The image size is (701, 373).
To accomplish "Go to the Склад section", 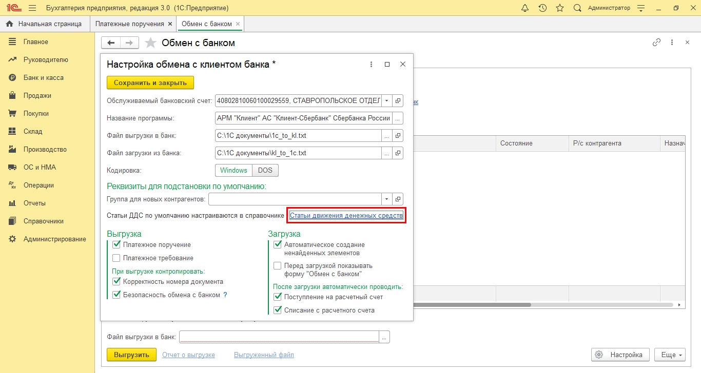I will [47, 131].
